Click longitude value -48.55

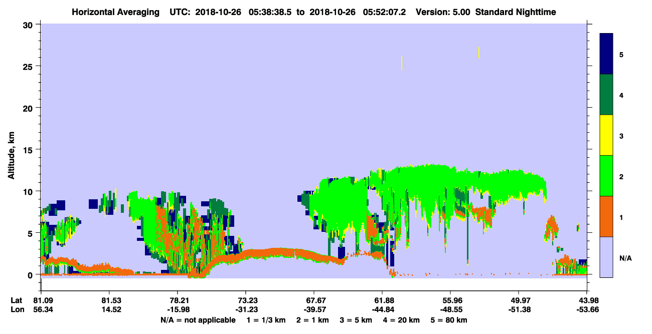coord(450,310)
